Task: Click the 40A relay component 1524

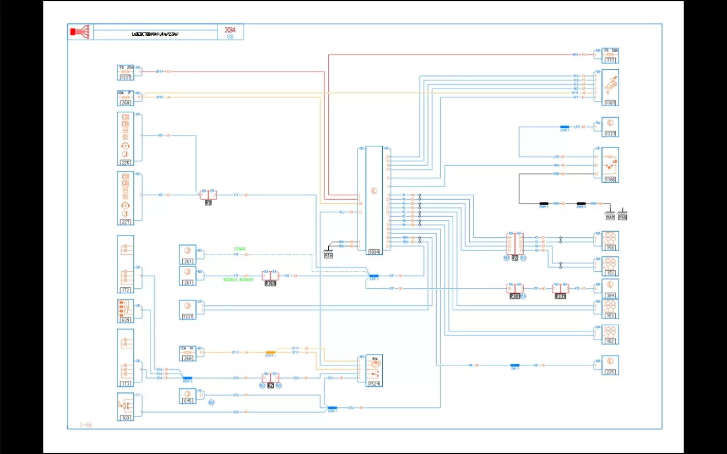Action: (374, 370)
